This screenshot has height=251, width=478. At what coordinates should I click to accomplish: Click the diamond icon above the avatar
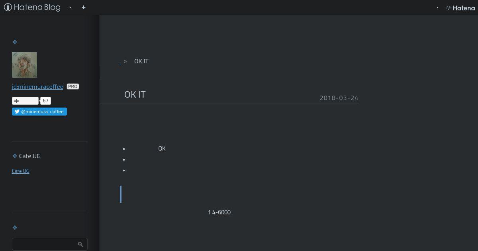(x=15, y=42)
